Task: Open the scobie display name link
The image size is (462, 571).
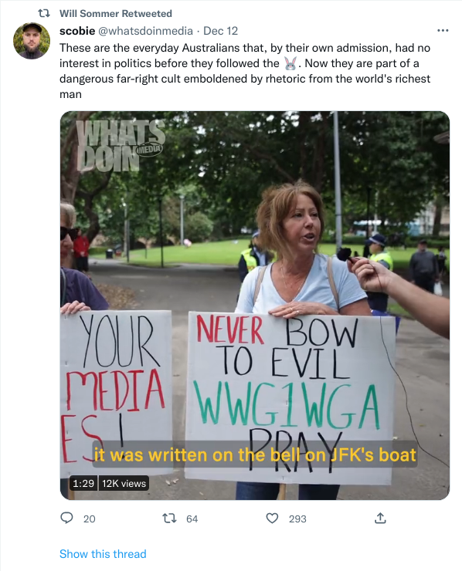Action: (77, 31)
